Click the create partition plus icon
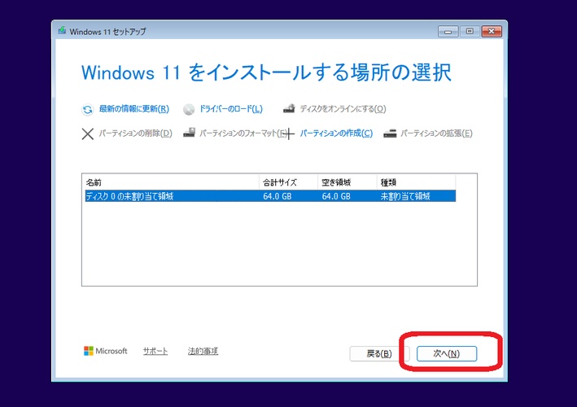Viewport: 577px width, 407px height. click(x=289, y=133)
